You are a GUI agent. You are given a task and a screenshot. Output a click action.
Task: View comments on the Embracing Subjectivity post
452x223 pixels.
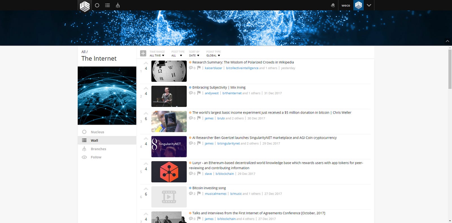click(x=192, y=93)
